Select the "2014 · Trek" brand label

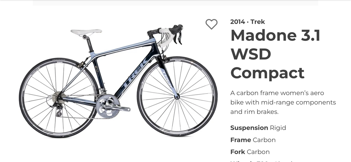coord(247,22)
